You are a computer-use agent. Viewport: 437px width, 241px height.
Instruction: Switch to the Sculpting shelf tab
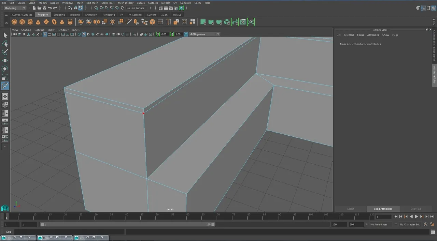coord(59,15)
